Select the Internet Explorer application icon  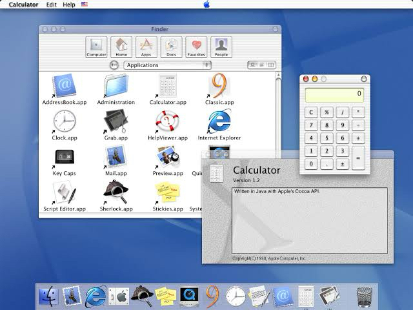click(219, 121)
